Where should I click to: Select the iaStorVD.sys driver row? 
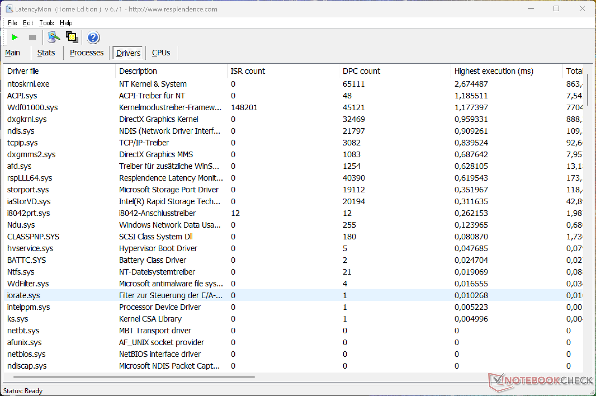293,201
